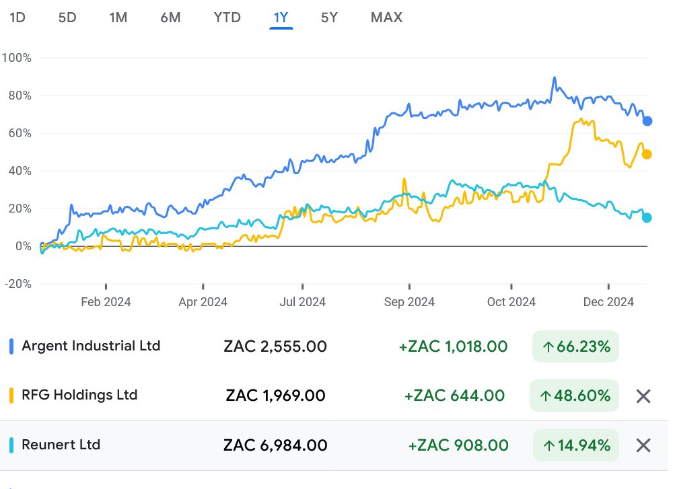This screenshot has height=489, width=673.
Task: Click the ZAC 6,984.00 price
Action: 275,445
